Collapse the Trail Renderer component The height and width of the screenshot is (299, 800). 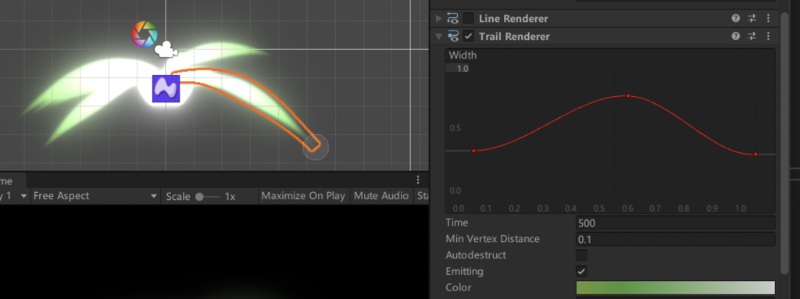coord(438,37)
